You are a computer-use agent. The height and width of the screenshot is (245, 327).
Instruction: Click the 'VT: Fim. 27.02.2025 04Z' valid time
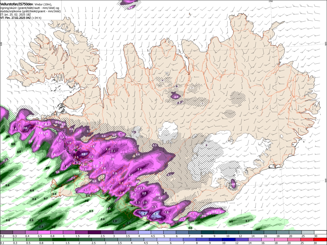click(x=16, y=18)
